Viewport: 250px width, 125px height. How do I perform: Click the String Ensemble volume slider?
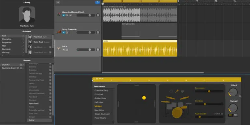[86, 33]
